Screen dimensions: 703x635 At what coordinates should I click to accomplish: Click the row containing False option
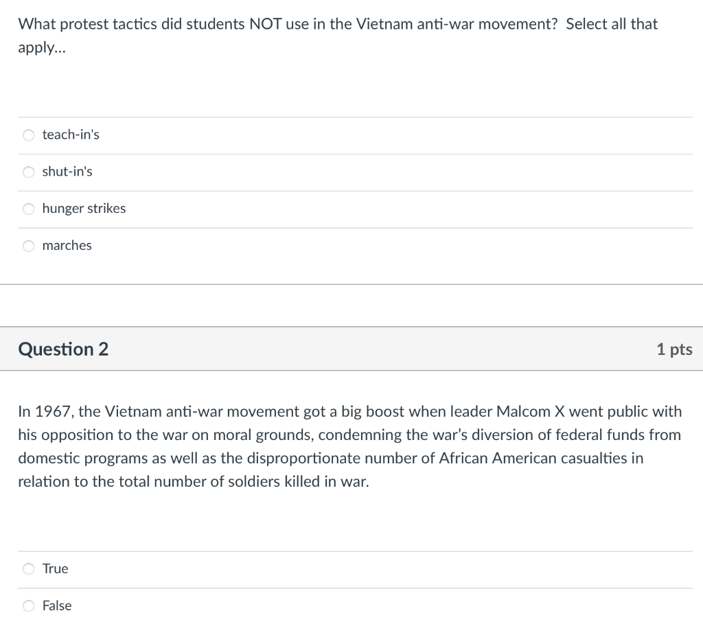click(351, 605)
